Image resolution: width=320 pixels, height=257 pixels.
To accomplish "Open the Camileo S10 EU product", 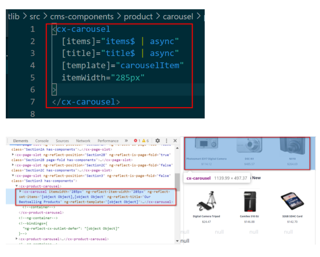I will click(250, 202).
